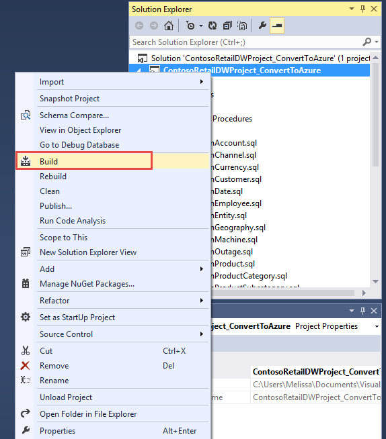
Task: Choose Properties at the menu bottom
Action: pyautogui.click(x=122, y=431)
